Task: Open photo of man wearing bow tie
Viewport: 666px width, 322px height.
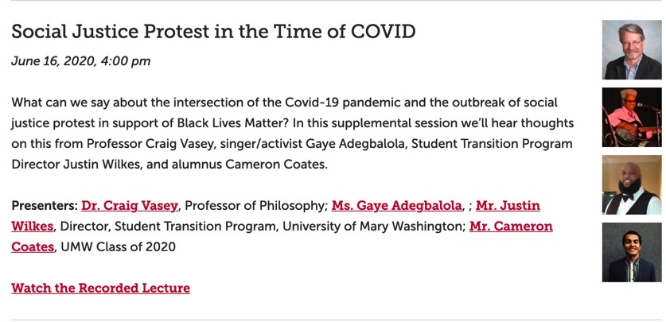Action: [x=631, y=184]
